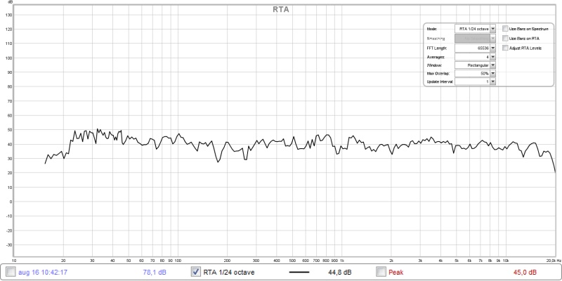Check the aug 16 10:42:17 trace checkbox

(11, 272)
